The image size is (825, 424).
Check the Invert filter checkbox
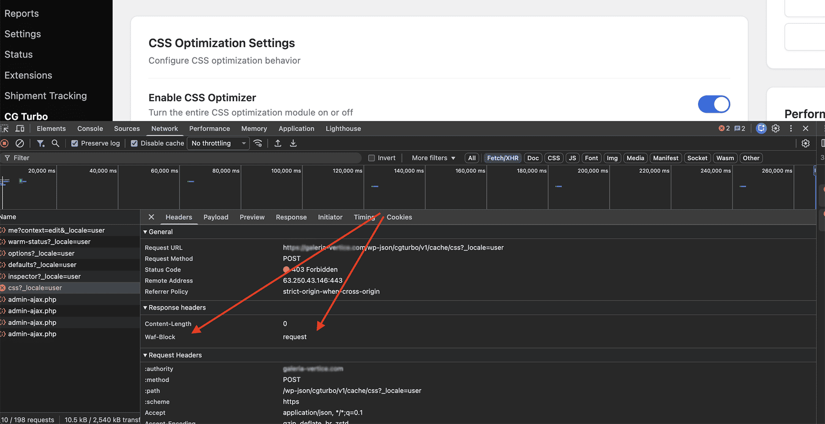[372, 158]
